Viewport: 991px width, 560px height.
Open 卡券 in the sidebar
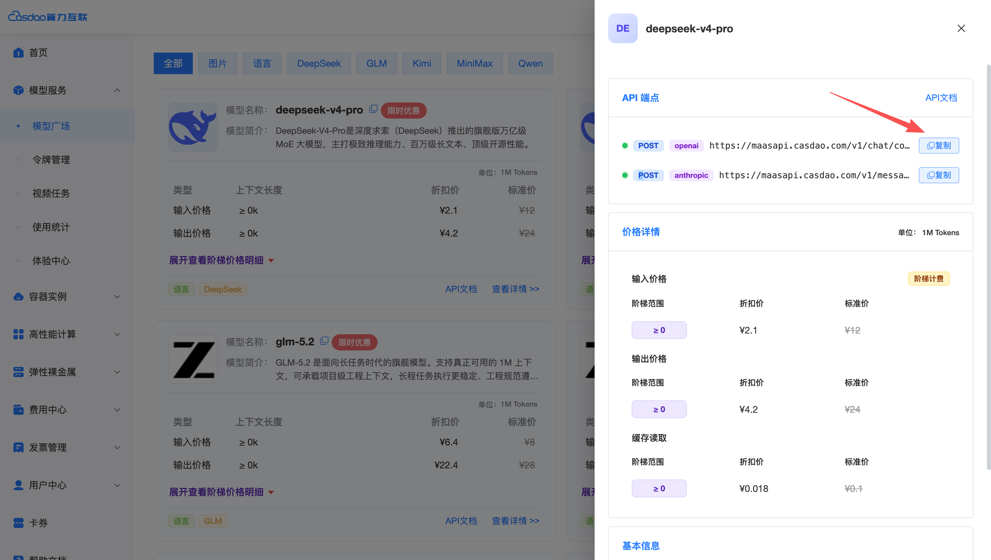tap(67, 523)
